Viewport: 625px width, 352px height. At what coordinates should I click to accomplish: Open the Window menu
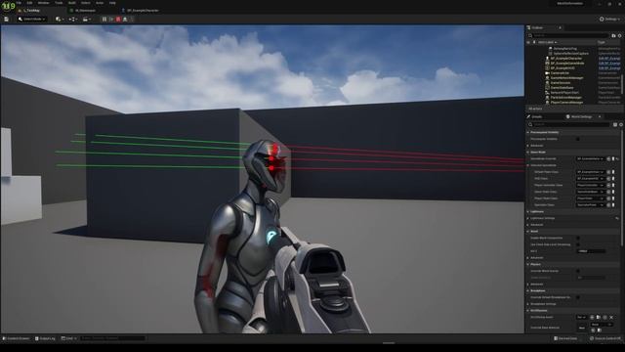[43, 3]
